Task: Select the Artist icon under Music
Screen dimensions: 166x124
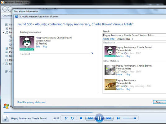Action: (x=10, y=36)
